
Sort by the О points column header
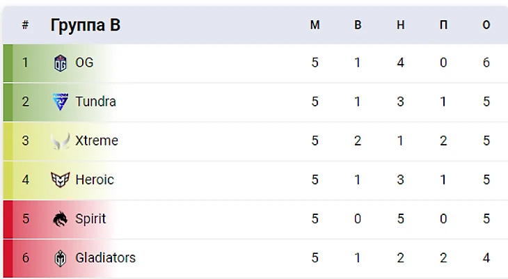point(486,26)
